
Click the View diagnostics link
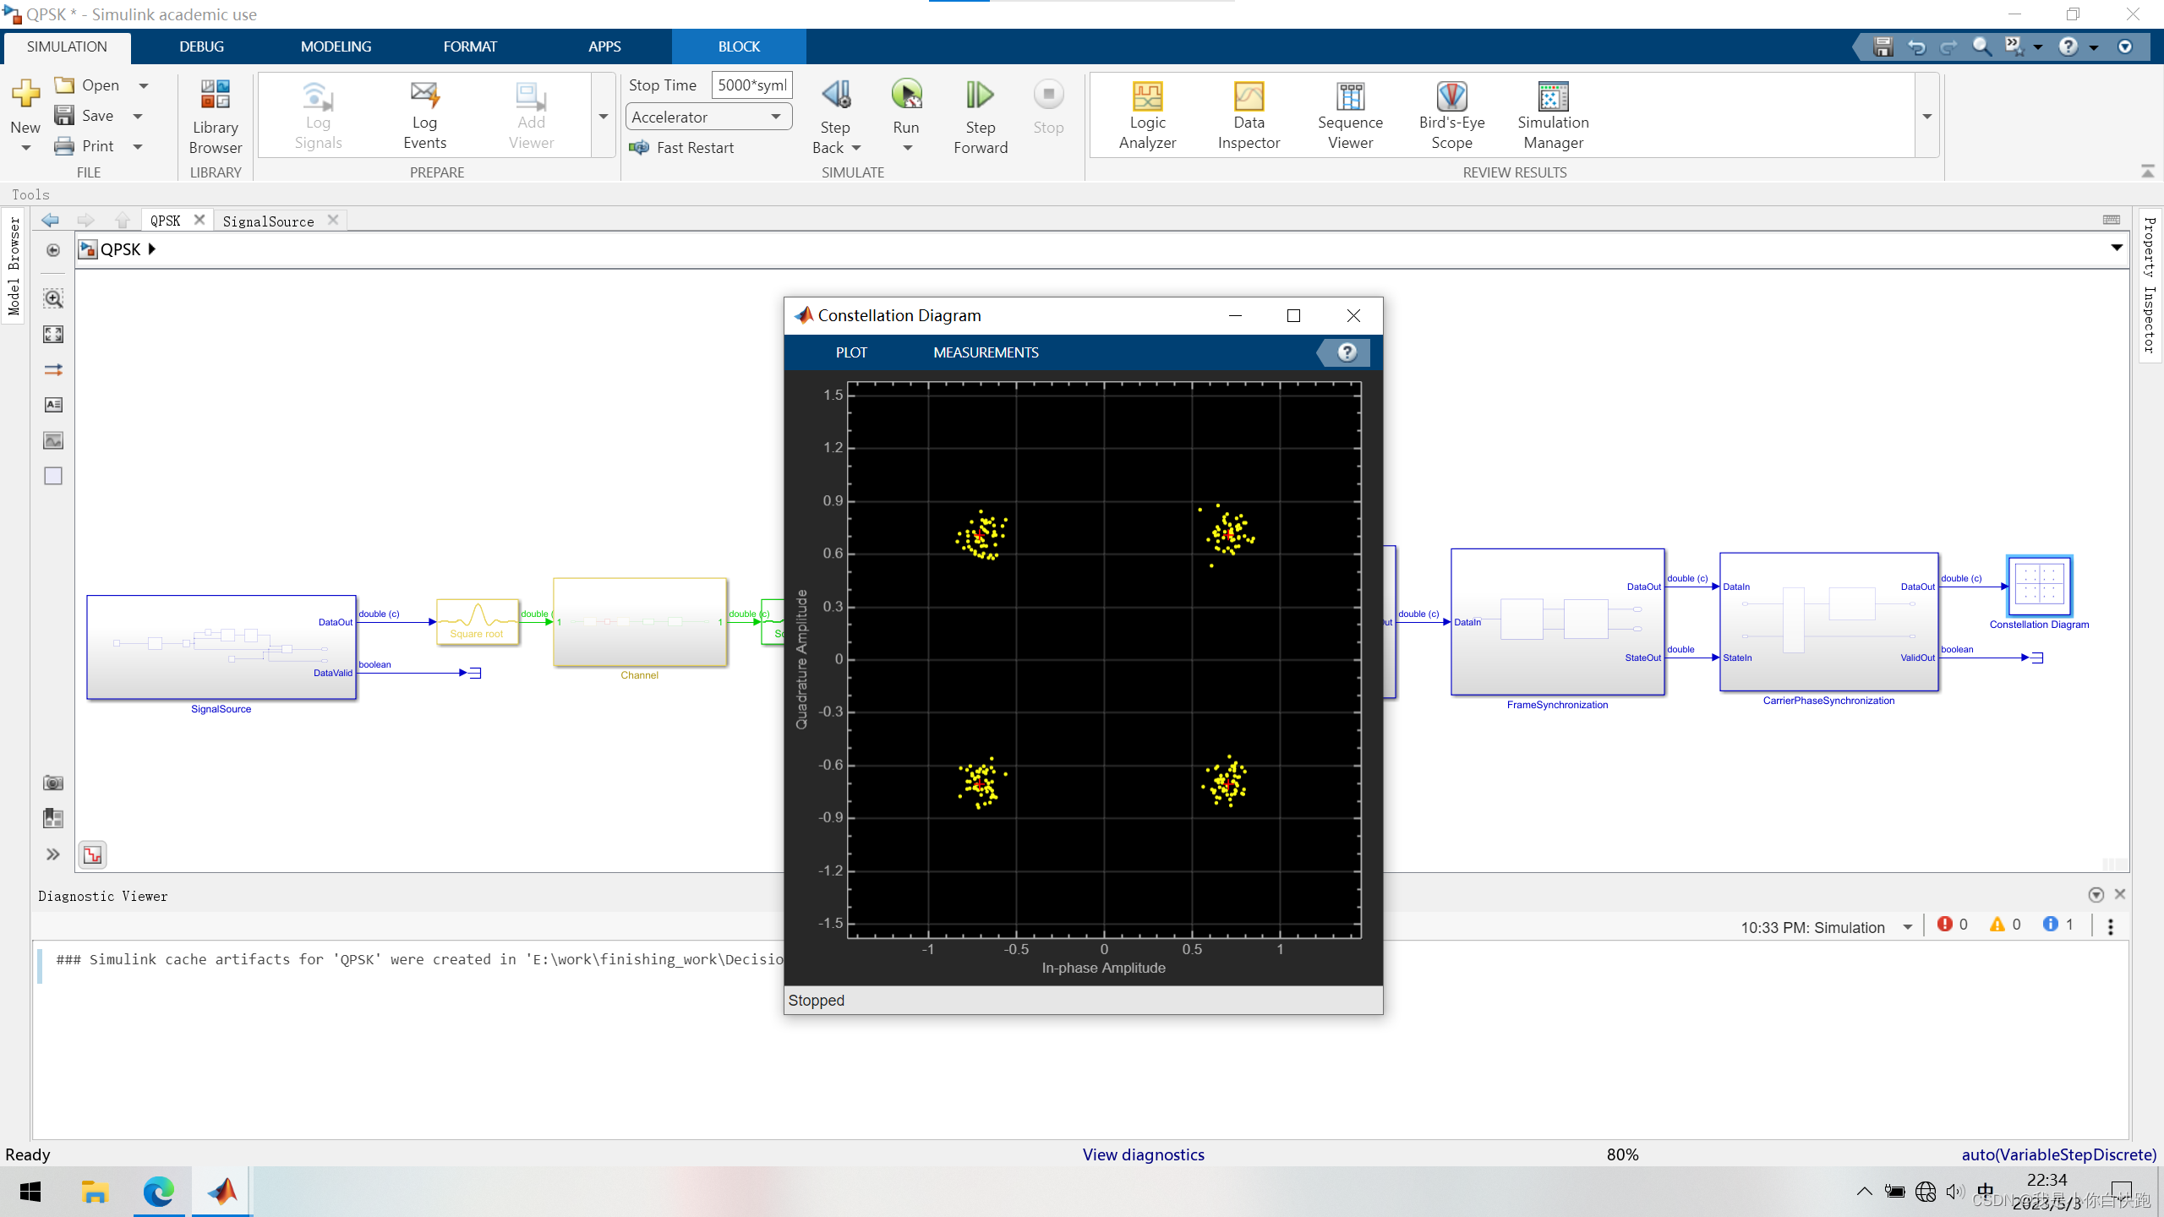click(x=1143, y=1154)
